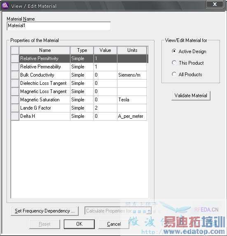Click the Value column header
The width and height of the screenshot is (227, 236).
click(x=105, y=50)
